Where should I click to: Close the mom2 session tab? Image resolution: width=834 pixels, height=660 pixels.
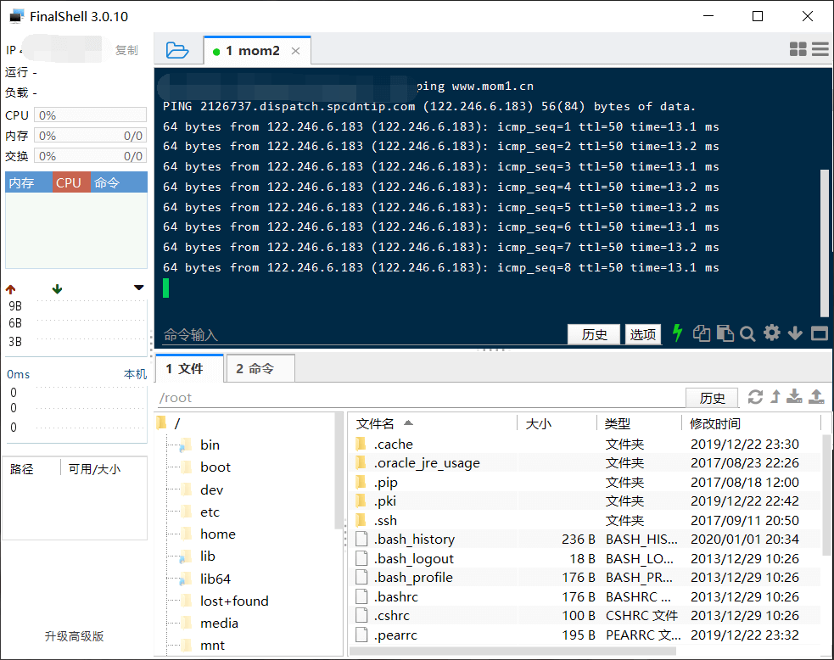[x=296, y=51]
